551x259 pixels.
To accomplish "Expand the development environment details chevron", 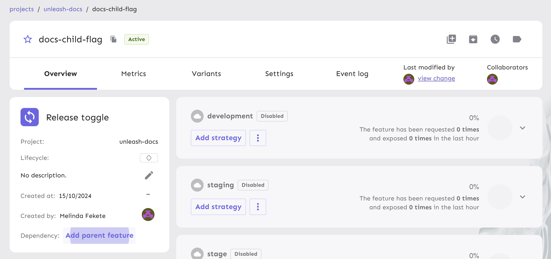I will [523, 128].
